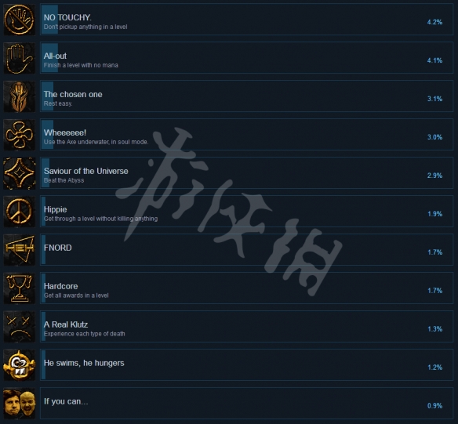Select The chosen one mask icon
This screenshot has height=424, width=458.
[x=20, y=96]
